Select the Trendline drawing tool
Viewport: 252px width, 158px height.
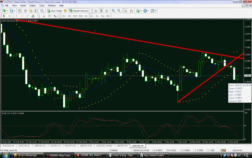point(27,16)
